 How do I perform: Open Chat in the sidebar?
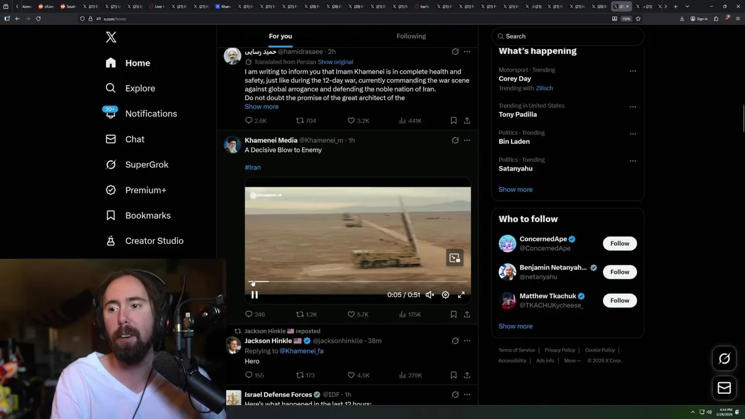click(125, 139)
